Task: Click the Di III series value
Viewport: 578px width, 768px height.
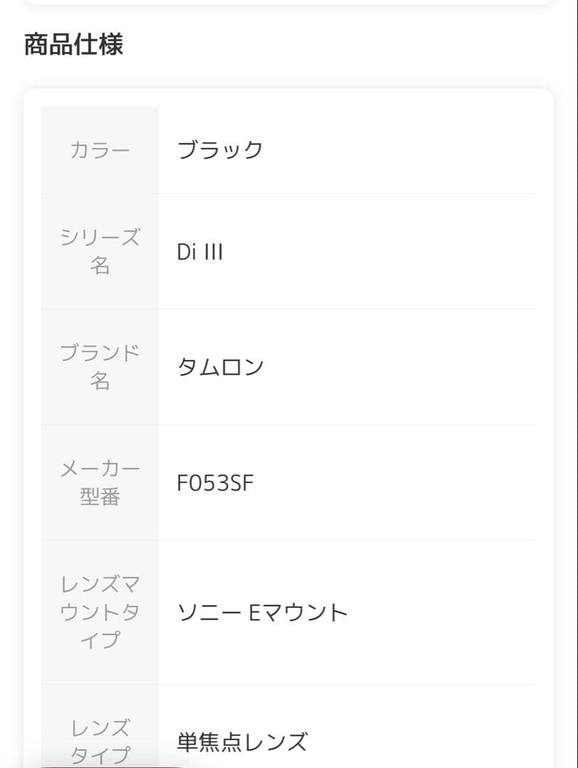Action: (x=200, y=252)
